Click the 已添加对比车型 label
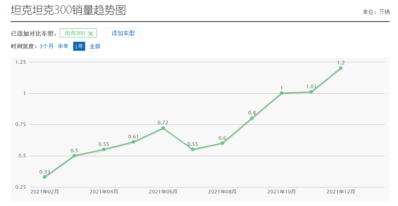 [x=34, y=33]
